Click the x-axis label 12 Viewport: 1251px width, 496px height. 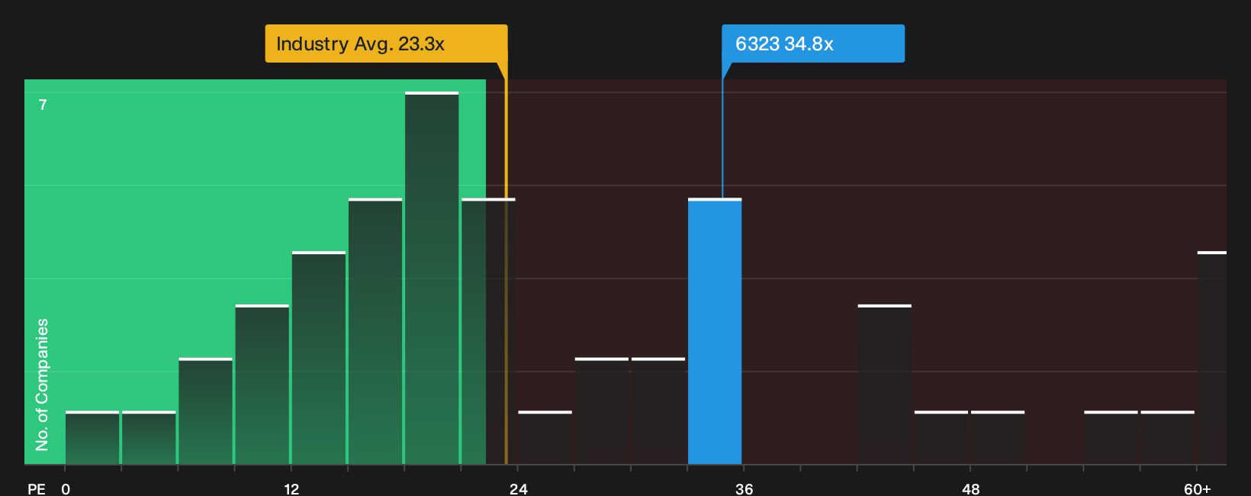(x=291, y=488)
